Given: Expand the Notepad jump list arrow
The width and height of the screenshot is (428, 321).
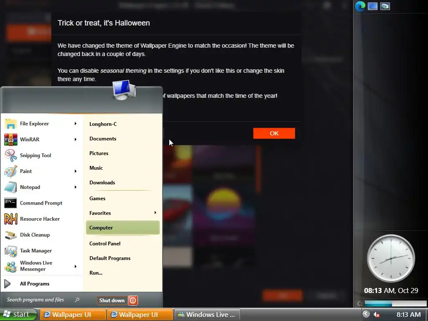Looking at the screenshot, I should (x=76, y=187).
